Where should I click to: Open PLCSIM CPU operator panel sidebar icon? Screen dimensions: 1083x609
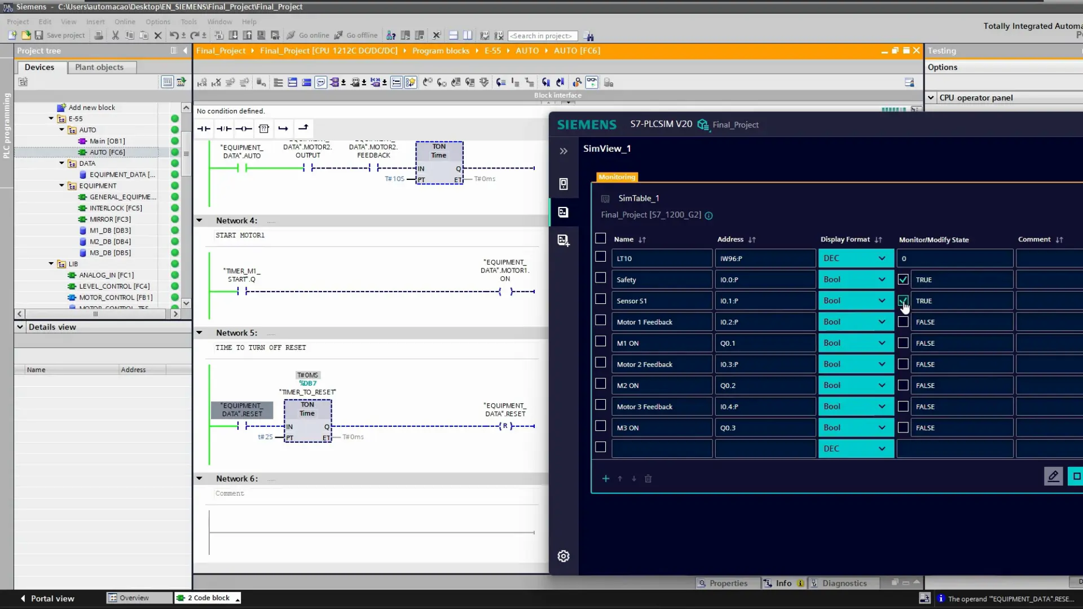pyautogui.click(x=563, y=184)
